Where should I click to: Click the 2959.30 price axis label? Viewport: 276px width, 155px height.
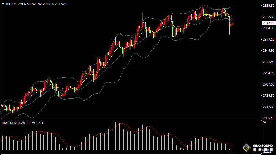coord(269,6)
